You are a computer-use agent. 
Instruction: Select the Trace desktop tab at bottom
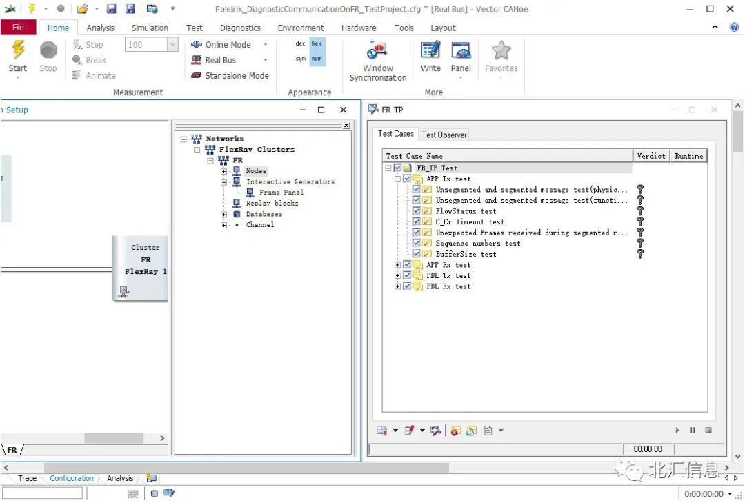(x=27, y=477)
